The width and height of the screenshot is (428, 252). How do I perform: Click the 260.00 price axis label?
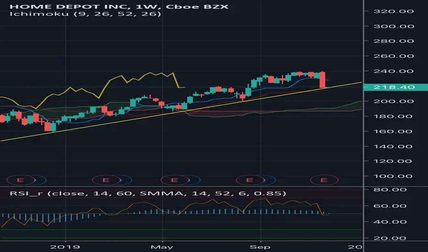(x=394, y=56)
